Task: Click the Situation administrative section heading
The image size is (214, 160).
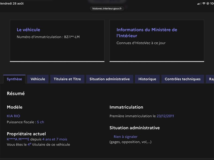Action: pos(135,128)
